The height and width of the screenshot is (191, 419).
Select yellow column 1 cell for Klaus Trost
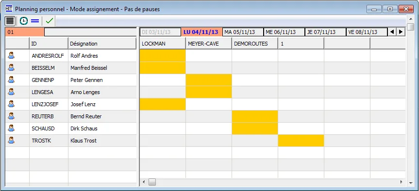click(301, 141)
